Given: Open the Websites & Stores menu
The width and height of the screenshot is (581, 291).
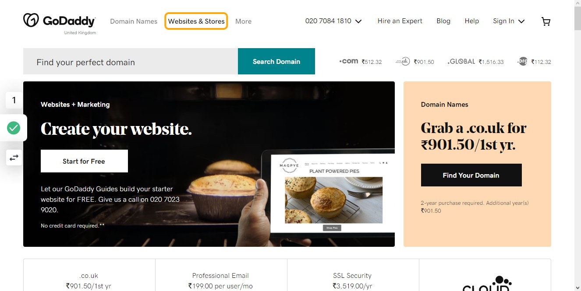Looking at the screenshot, I should 196,21.
